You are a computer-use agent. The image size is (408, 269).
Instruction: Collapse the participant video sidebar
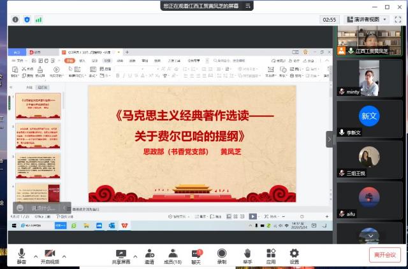tap(330, 139)
